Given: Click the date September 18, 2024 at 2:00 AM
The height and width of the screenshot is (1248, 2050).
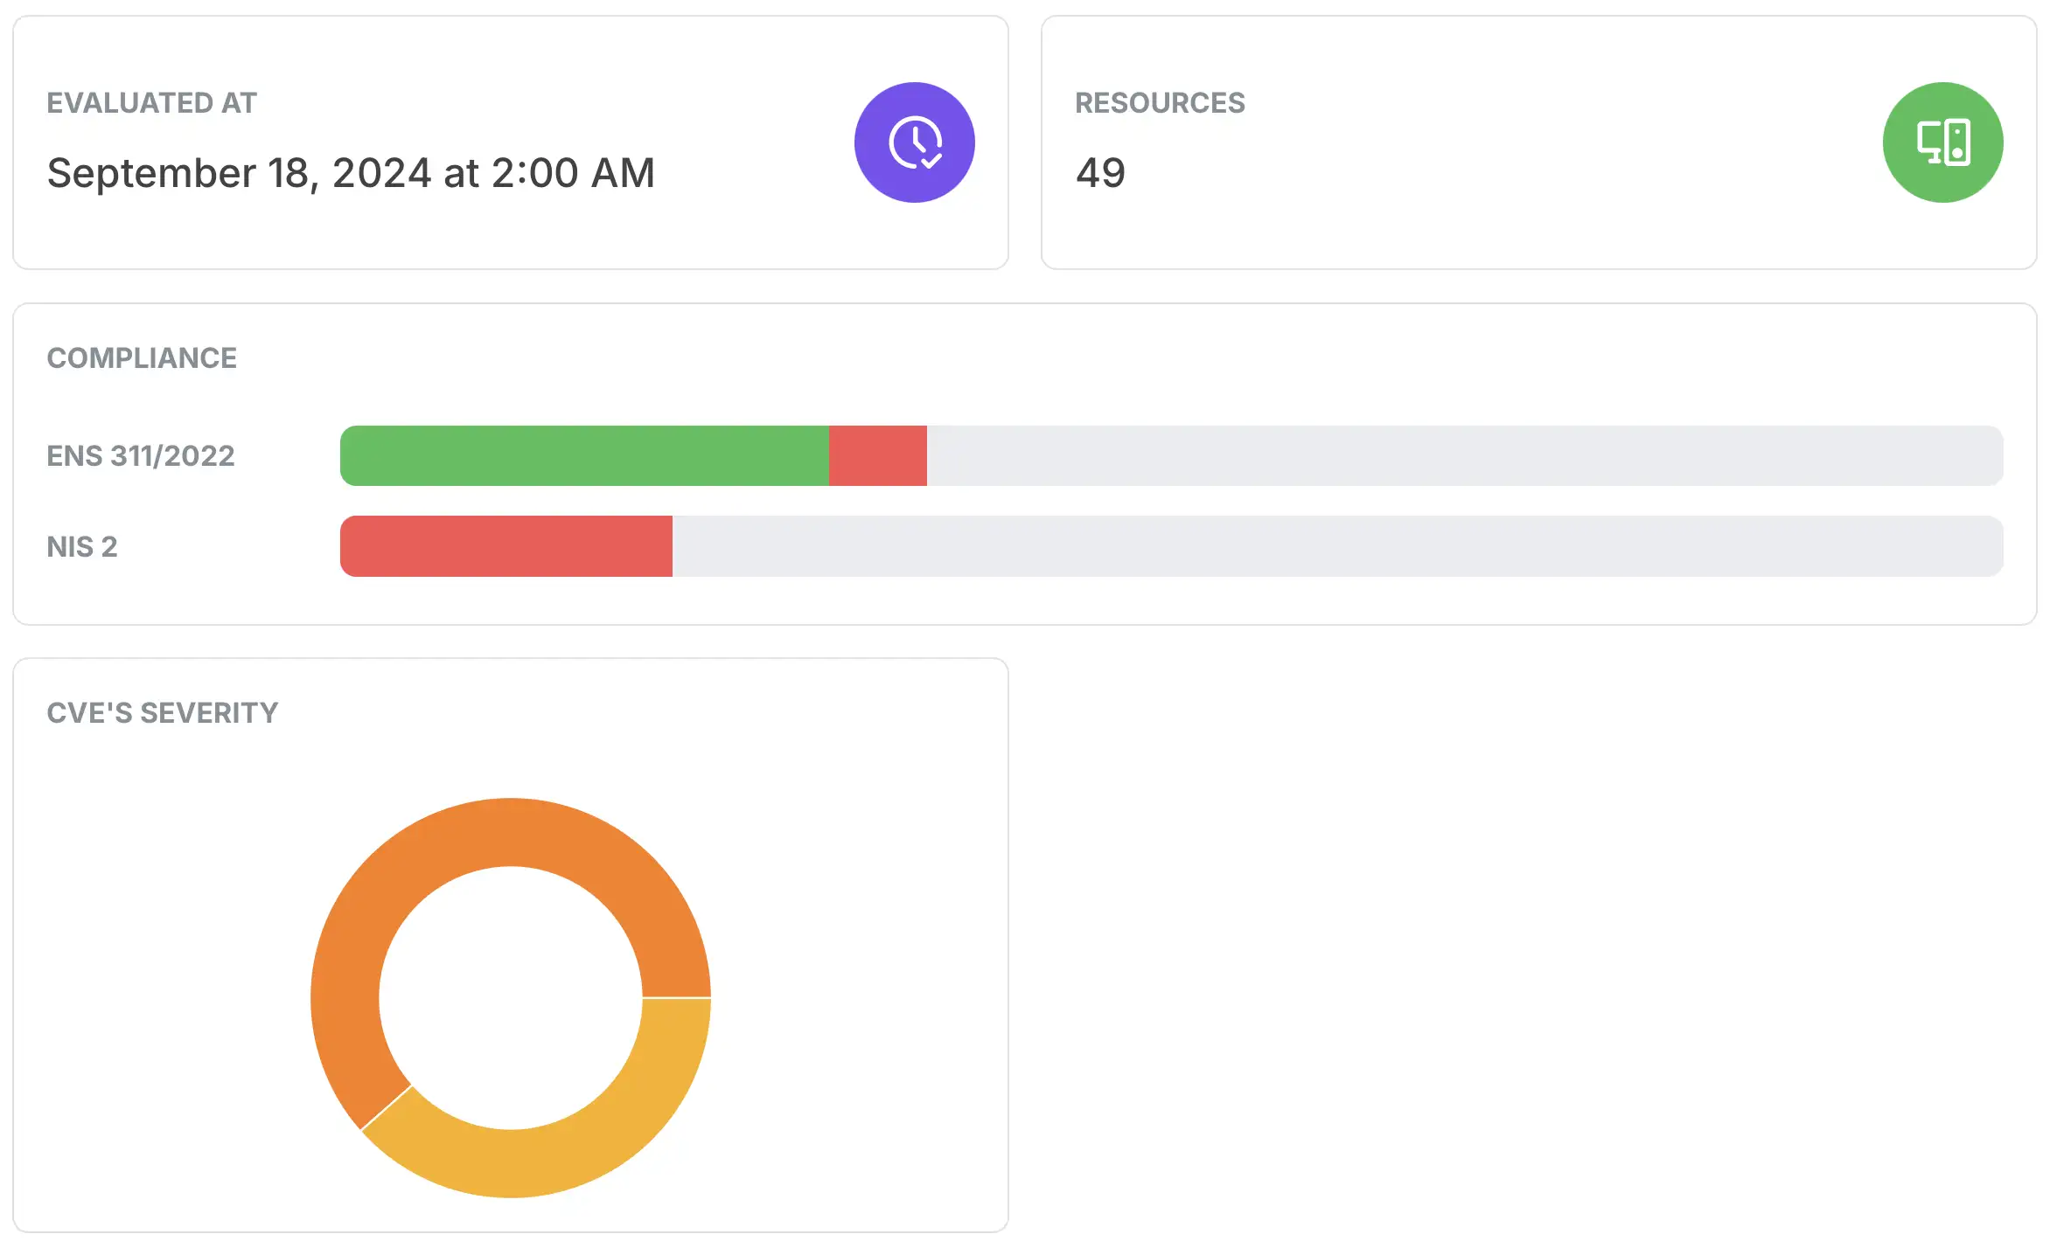Looking at the screenshot, I should (351, 173).
